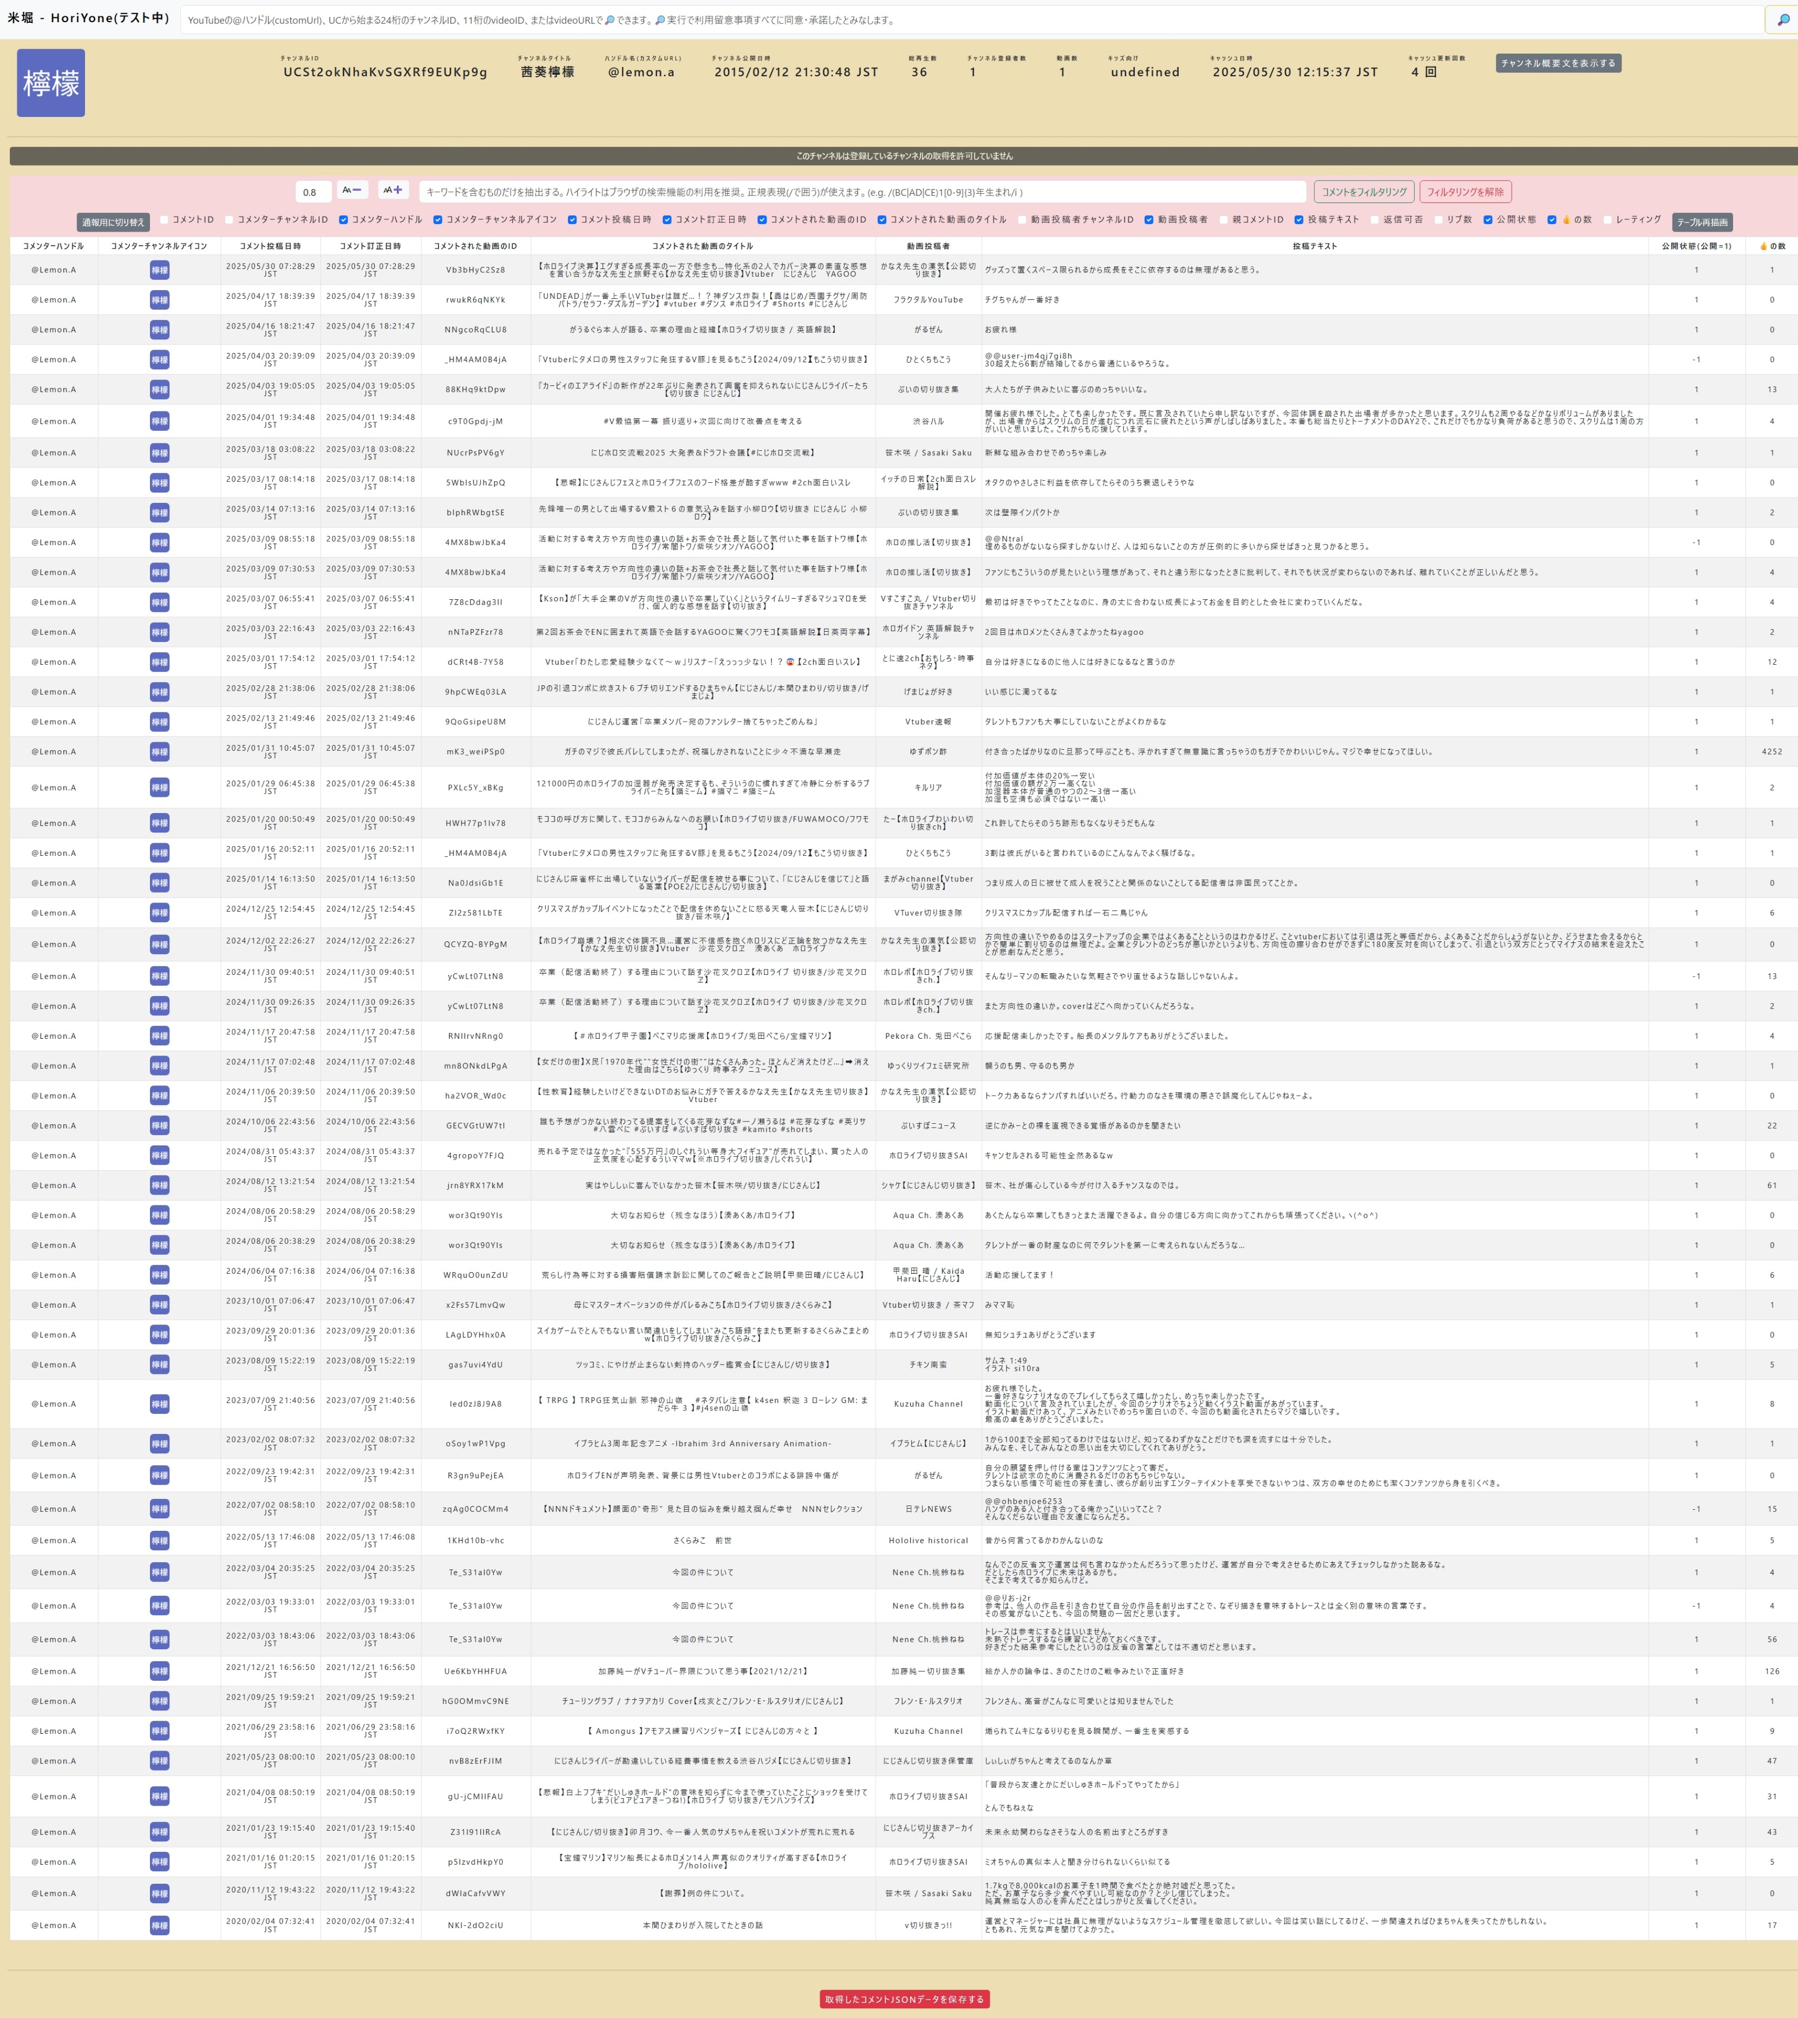The width and height of the screenshot is (1798, 2018).
Task: Click the 👍の数 column header
Action: tap(1771, 246)
